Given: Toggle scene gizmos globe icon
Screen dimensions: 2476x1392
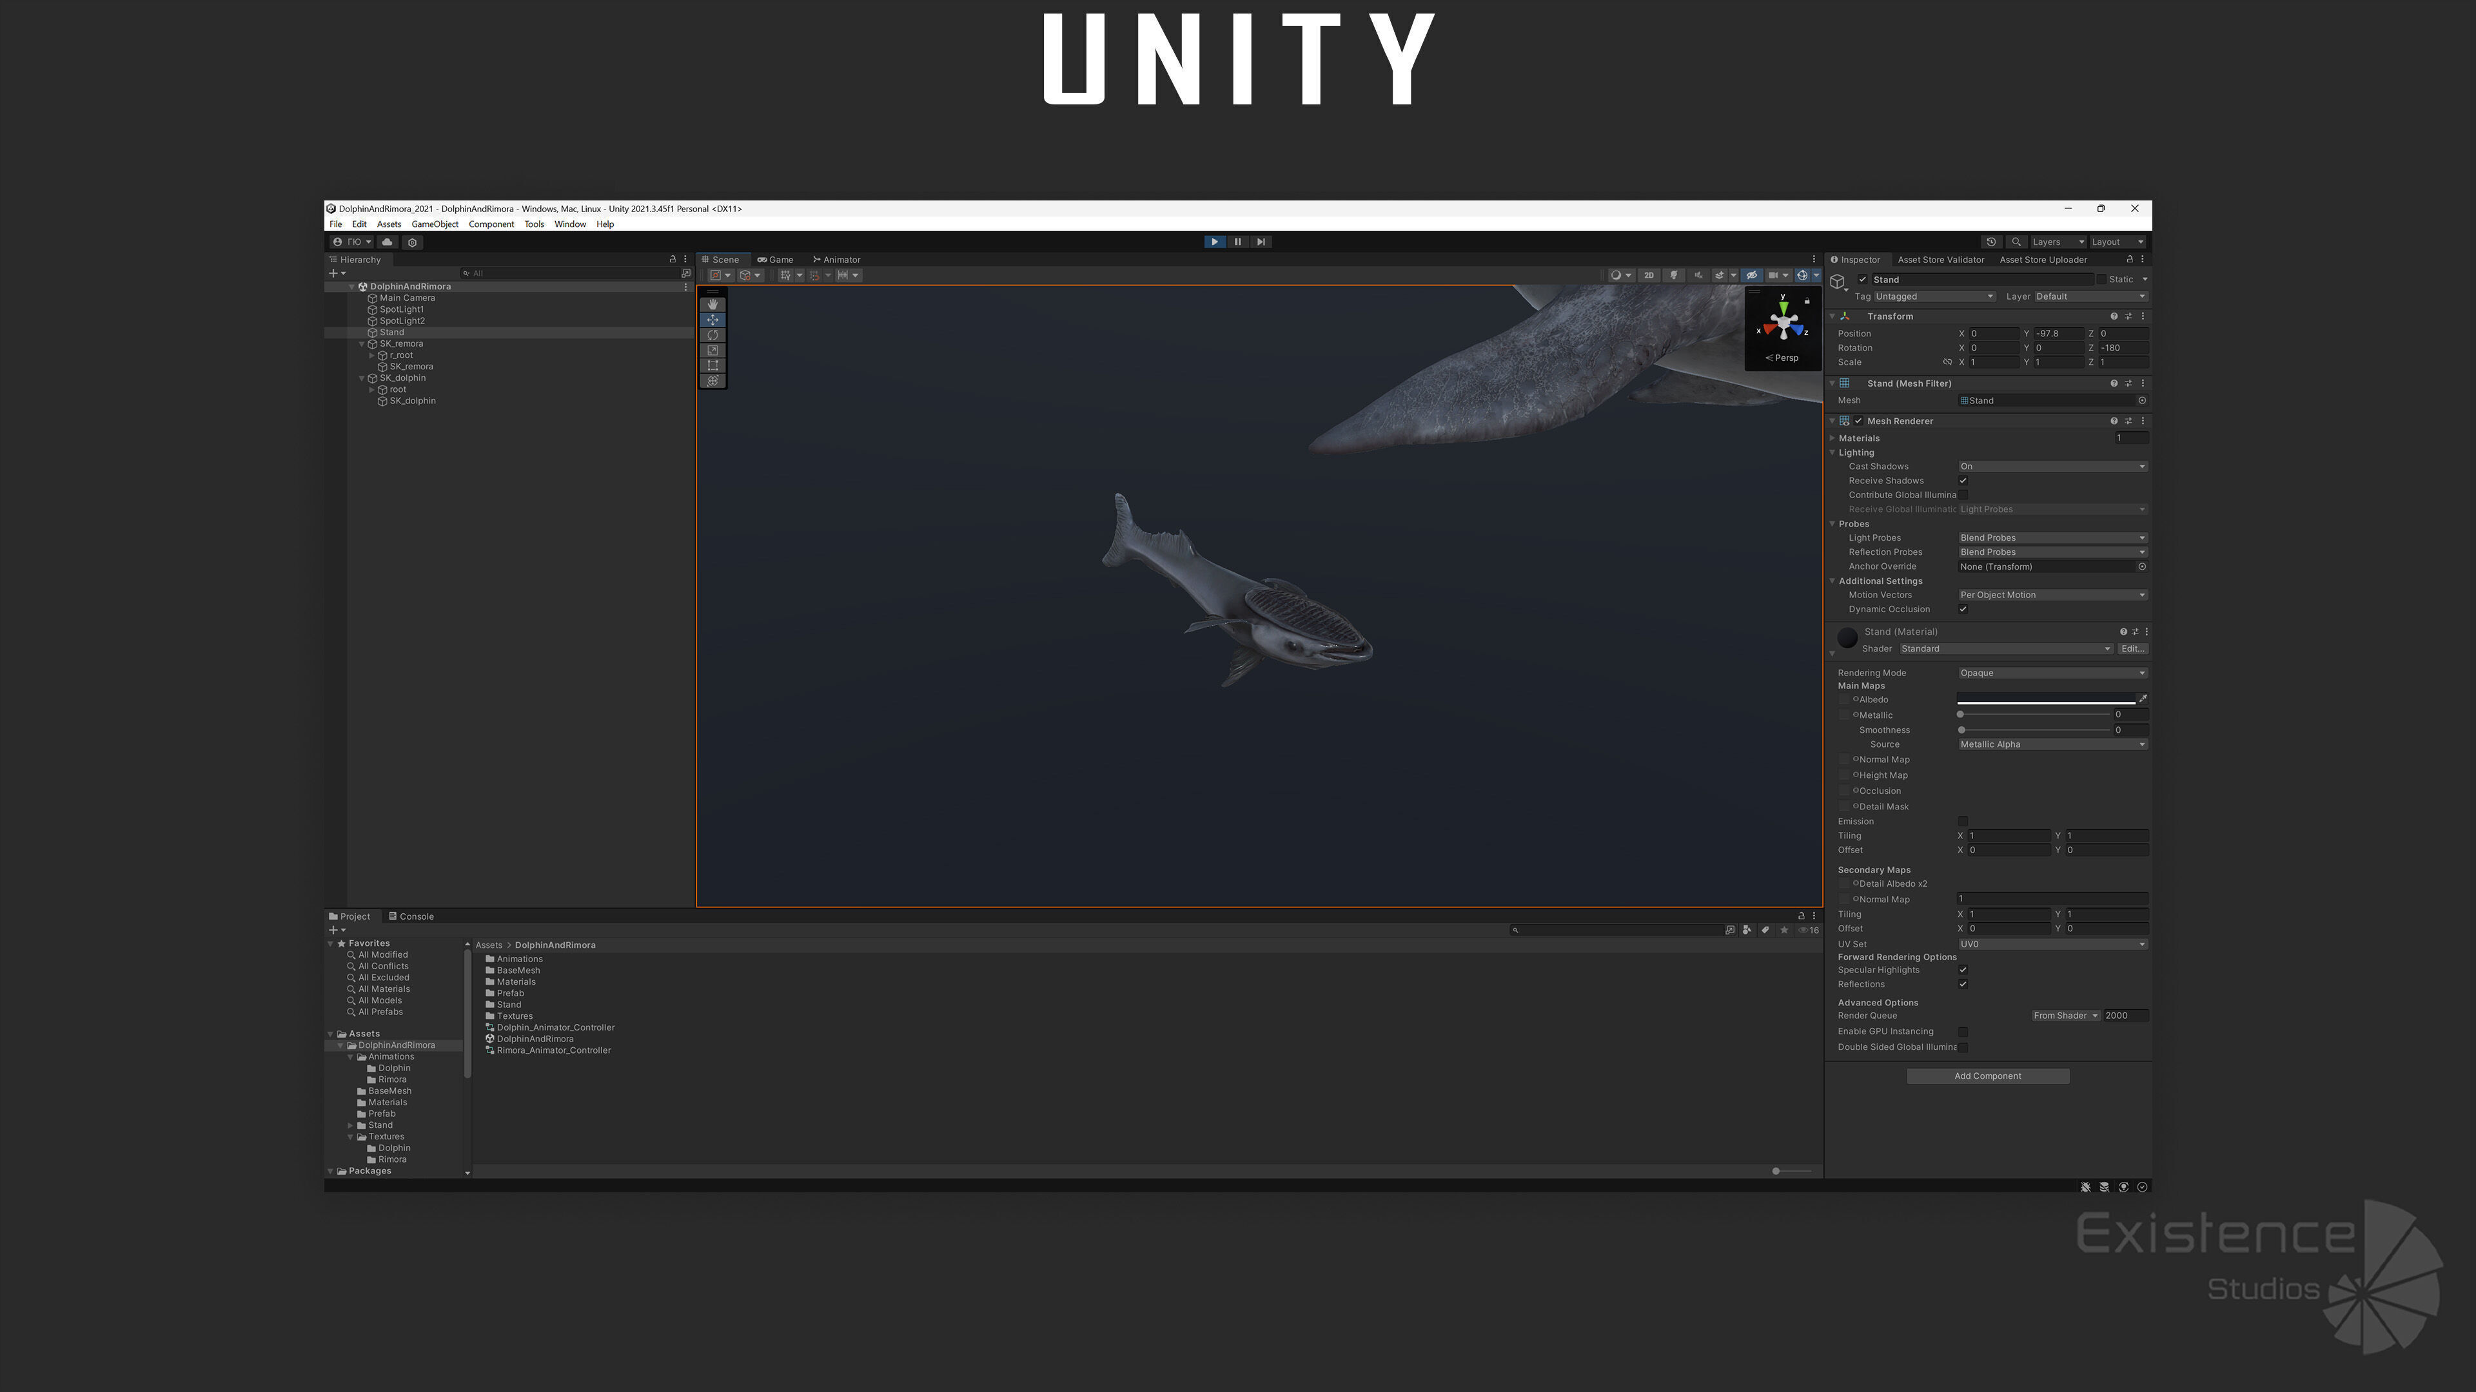Looking at the screenshot, I should [1802, 276].
